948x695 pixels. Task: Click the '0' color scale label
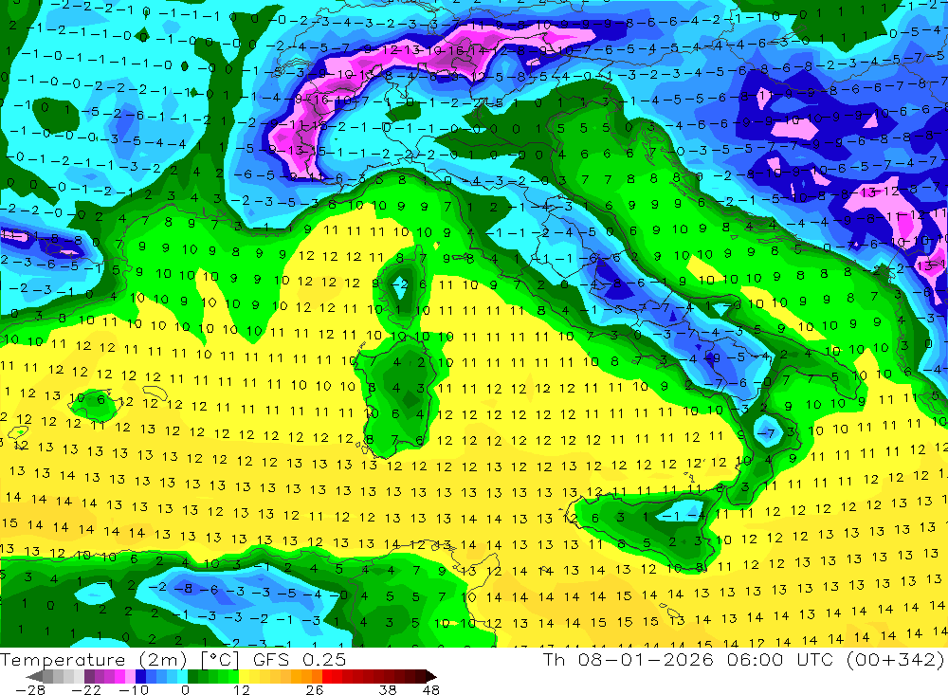185,689
